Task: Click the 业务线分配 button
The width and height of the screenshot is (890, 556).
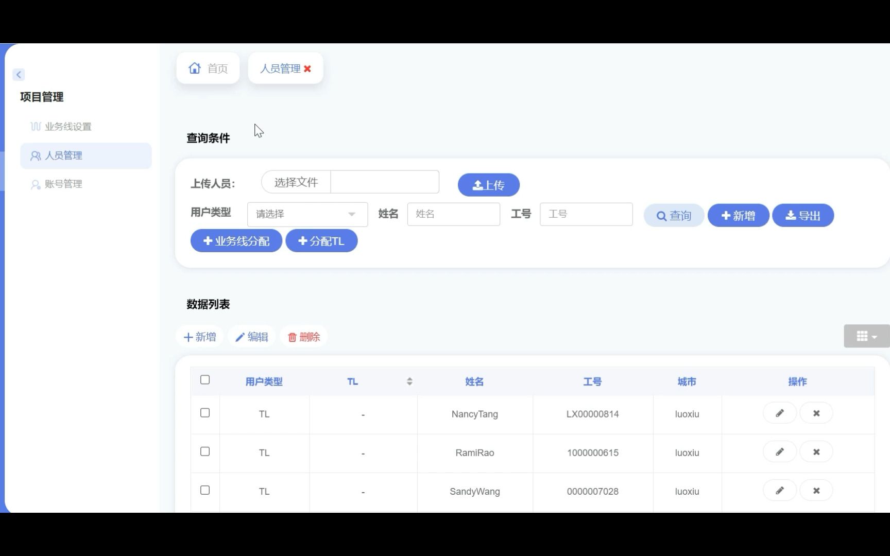Action: click(x=236, y=241)
